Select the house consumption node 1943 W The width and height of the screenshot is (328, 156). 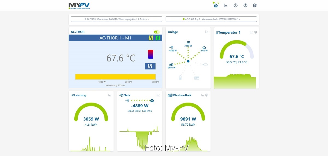[204, 49]
